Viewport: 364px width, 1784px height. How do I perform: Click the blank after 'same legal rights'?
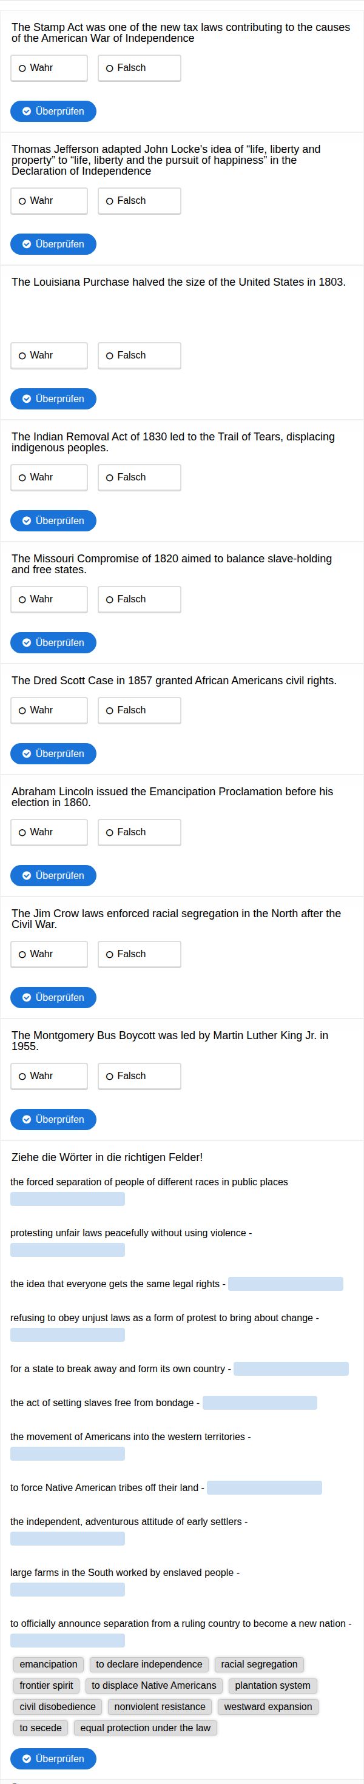tap(285, 1284)
